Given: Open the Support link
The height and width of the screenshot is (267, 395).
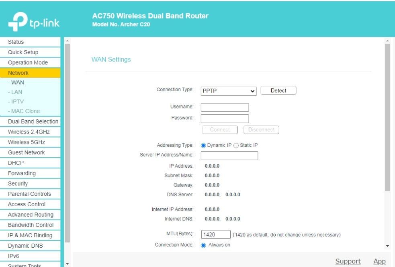Looking at the screenshot, I should pyautogui.click(x=348, y=261).
